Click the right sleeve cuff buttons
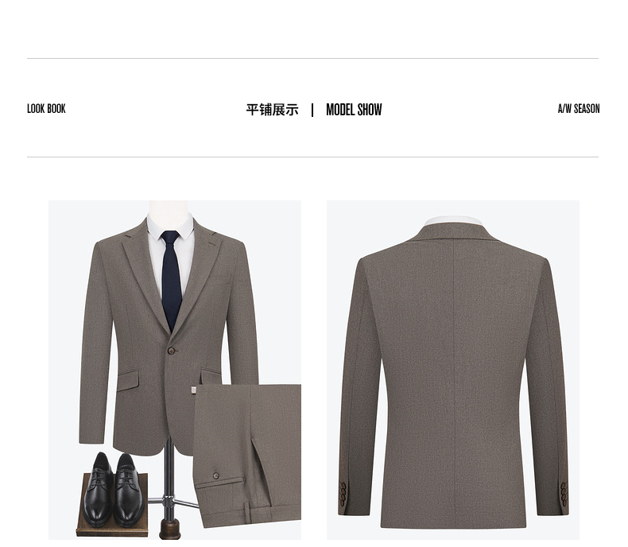Screen dimensions: 628x547 [564, 494]
